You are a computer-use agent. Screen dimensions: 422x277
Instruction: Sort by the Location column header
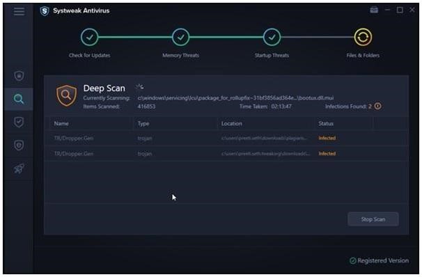[x=232, y=124]
